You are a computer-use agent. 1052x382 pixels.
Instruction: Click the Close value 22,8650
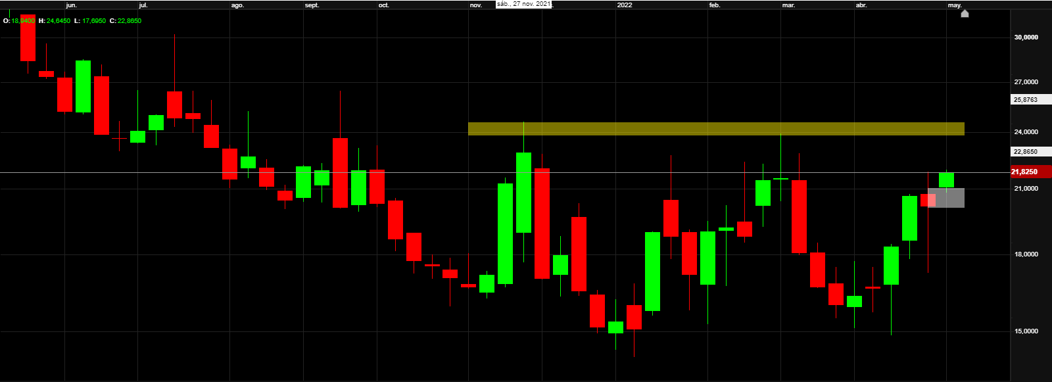[130, 21]
